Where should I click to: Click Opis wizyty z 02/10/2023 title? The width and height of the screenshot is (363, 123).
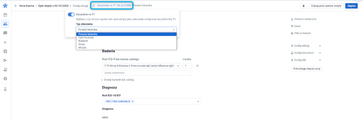[x=53, y=6]
